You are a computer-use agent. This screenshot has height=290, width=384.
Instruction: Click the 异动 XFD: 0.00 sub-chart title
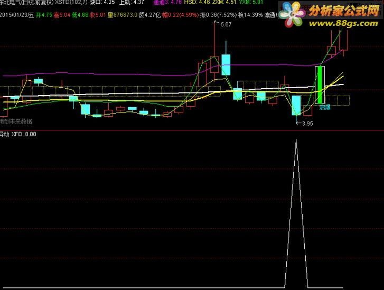[18, 134]
